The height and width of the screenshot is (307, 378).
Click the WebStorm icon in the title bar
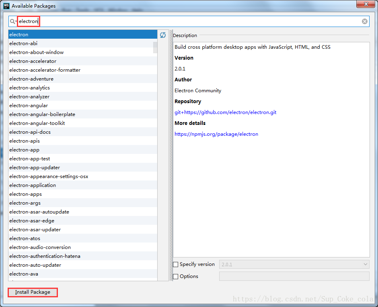click(6, 6)
